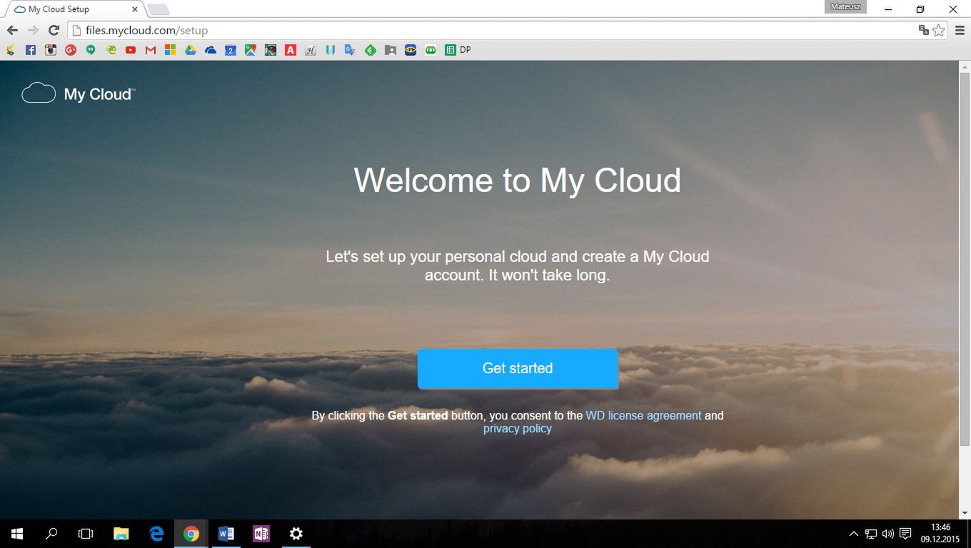Launch Microsoft Edge from the taskbar

156,534
